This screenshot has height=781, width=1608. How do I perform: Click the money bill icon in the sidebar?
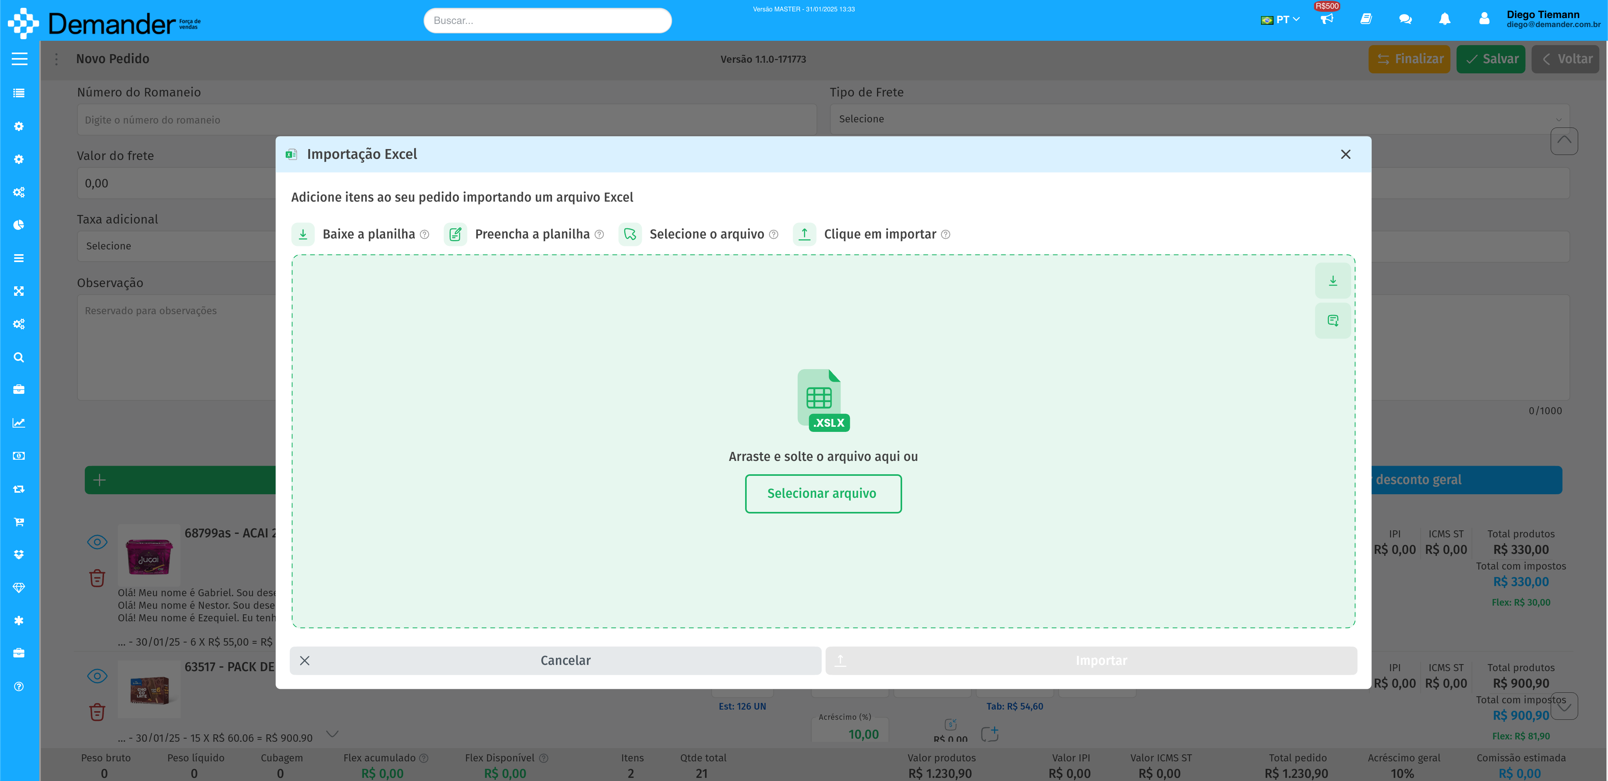tap(19, 456)
